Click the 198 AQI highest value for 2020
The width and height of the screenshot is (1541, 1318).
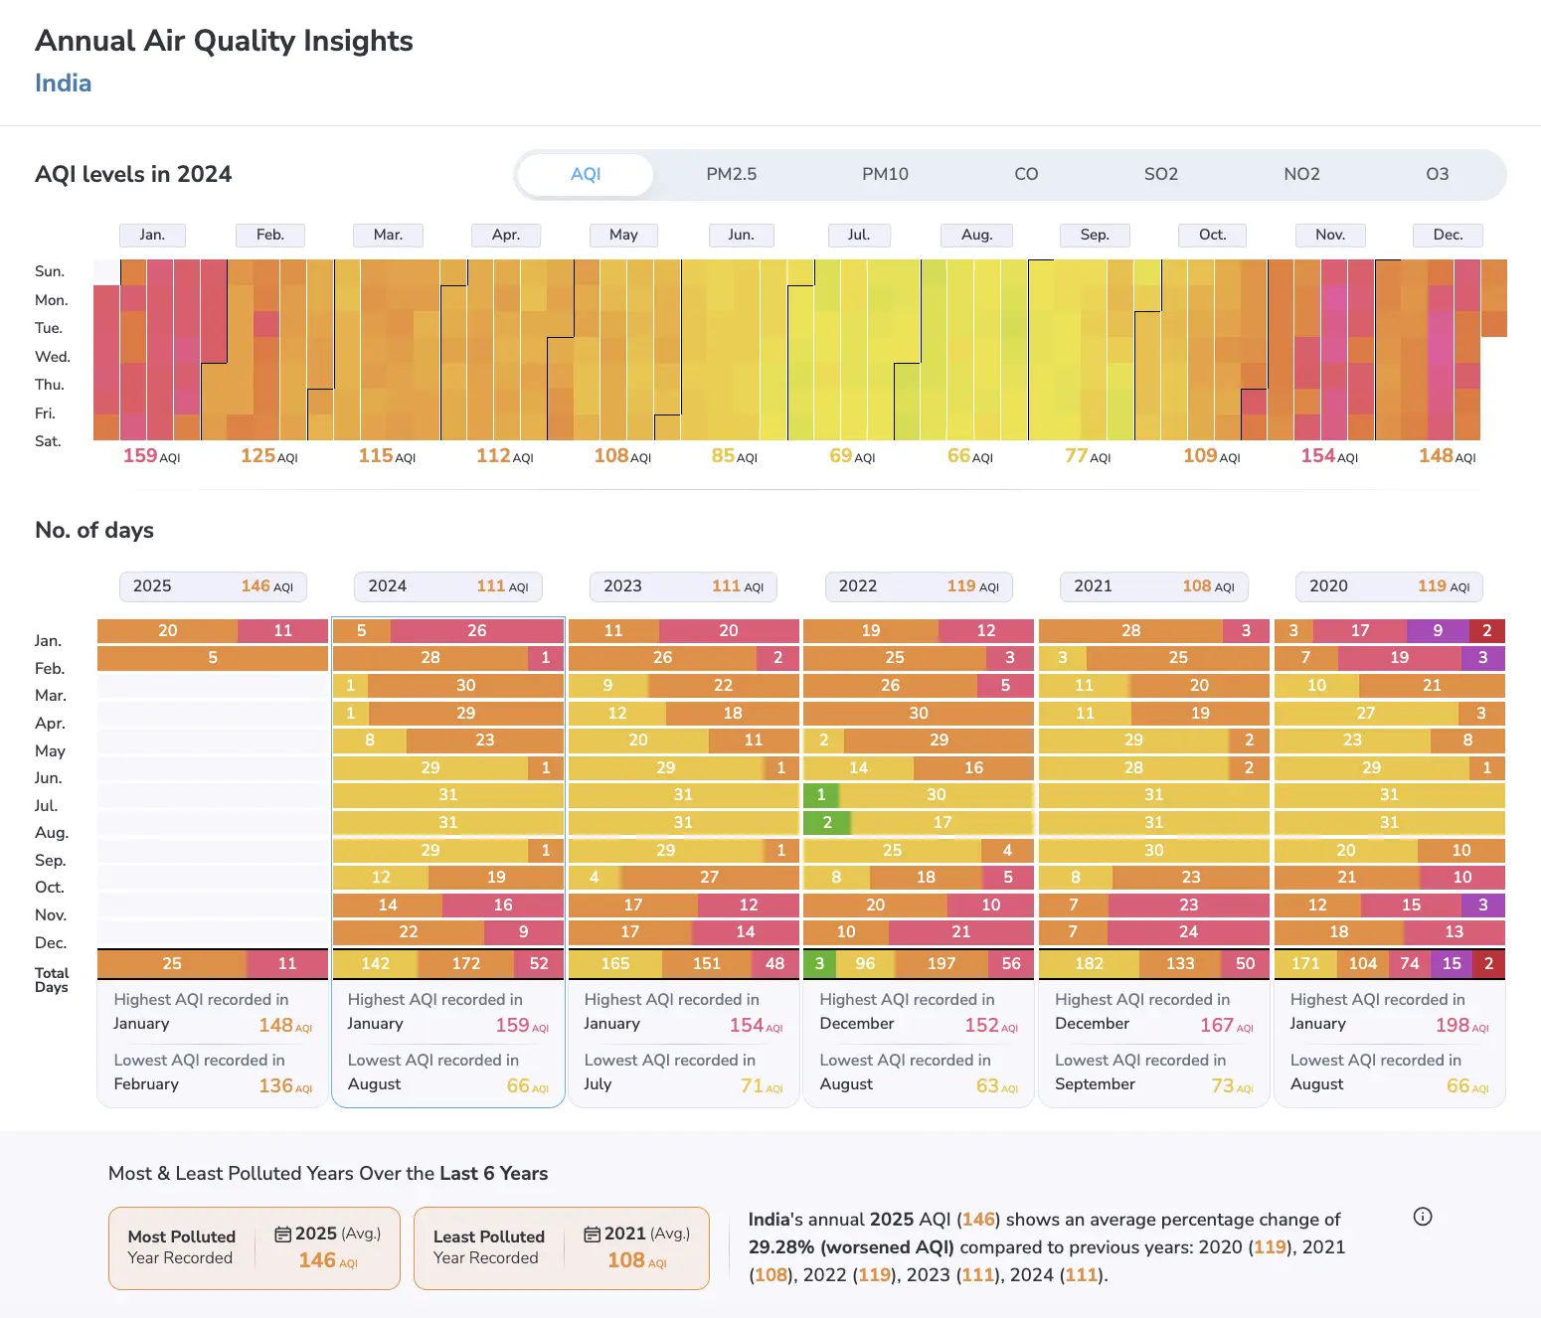click(1461, 1025)
